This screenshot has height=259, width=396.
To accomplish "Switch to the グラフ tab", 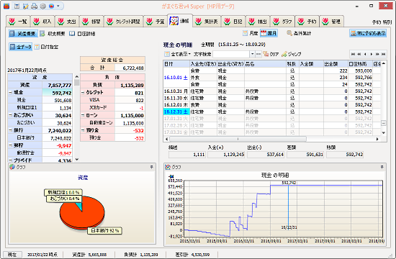I will [283, 22].
